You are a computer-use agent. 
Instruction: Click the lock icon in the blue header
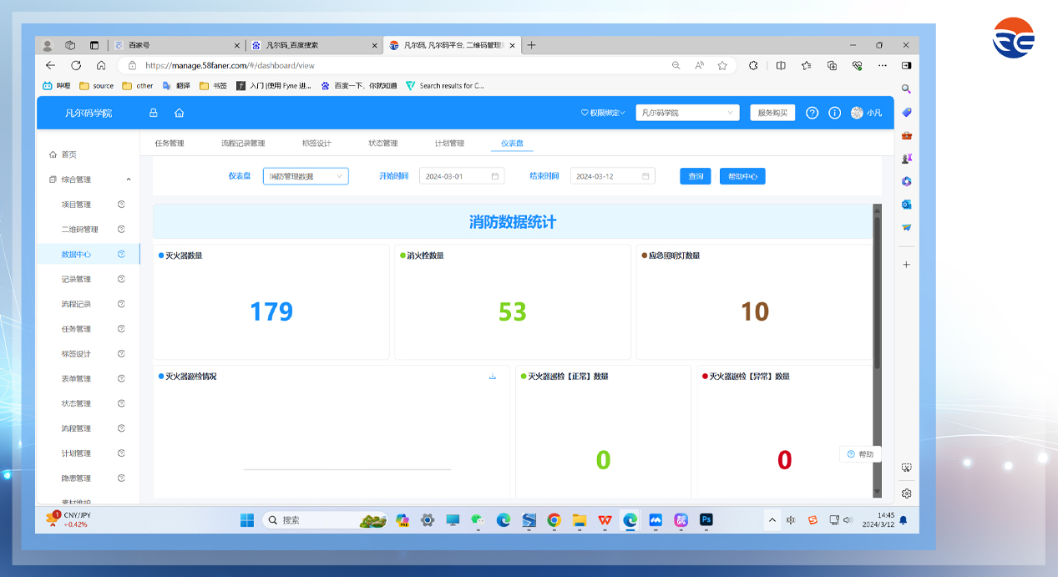tap(153, 113)
